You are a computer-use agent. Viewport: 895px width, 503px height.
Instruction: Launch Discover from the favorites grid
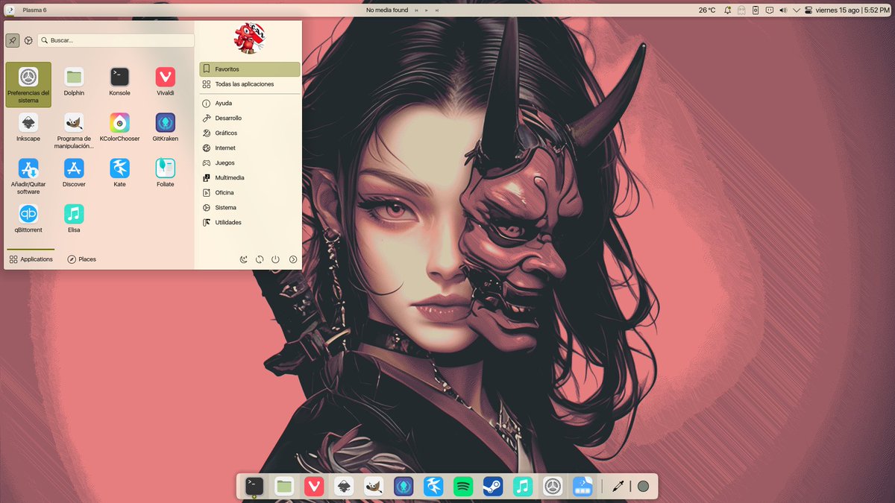[x=74, y=173]
